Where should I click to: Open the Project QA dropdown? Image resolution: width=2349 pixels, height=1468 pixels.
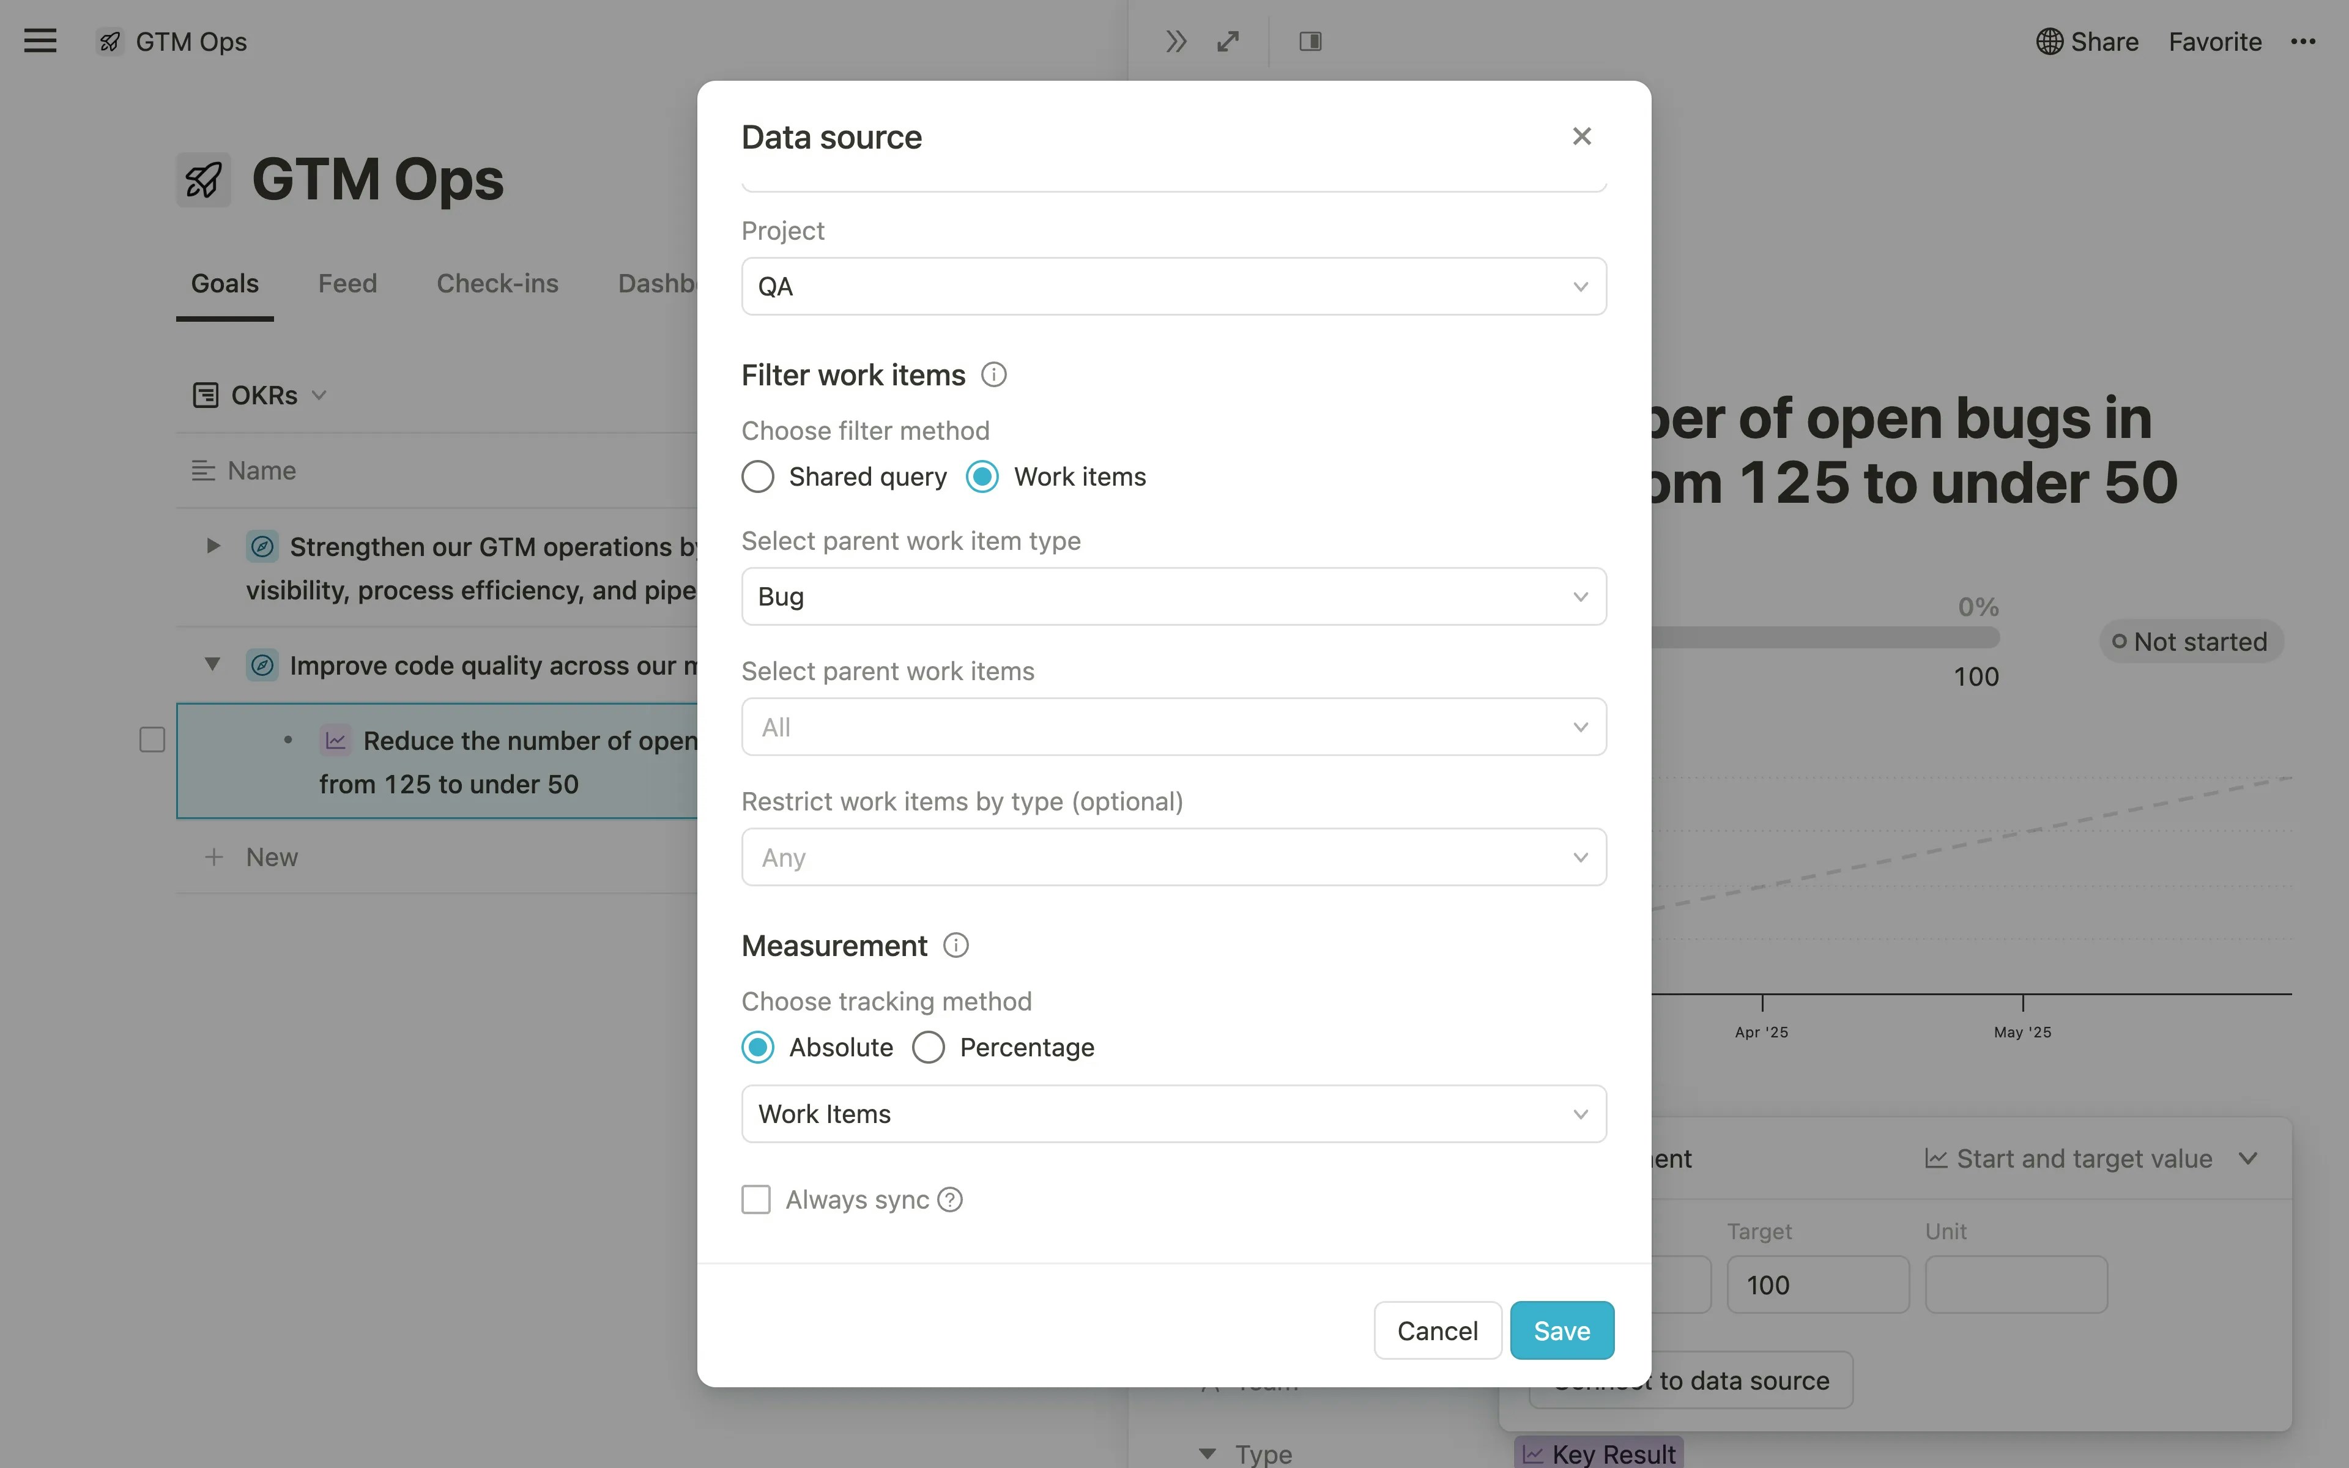1173,286
